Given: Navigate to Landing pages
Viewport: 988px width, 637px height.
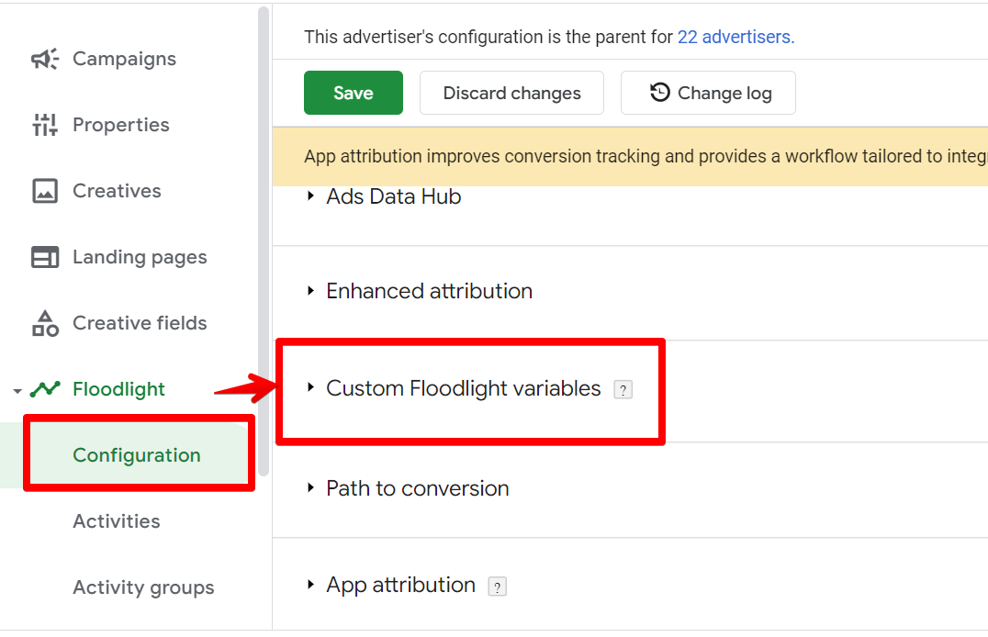Looking at the screenshot, I should (140, 257).
